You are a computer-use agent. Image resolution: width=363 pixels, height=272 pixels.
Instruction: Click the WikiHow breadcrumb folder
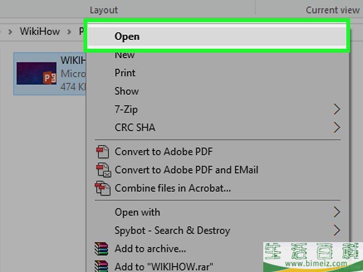40,31
